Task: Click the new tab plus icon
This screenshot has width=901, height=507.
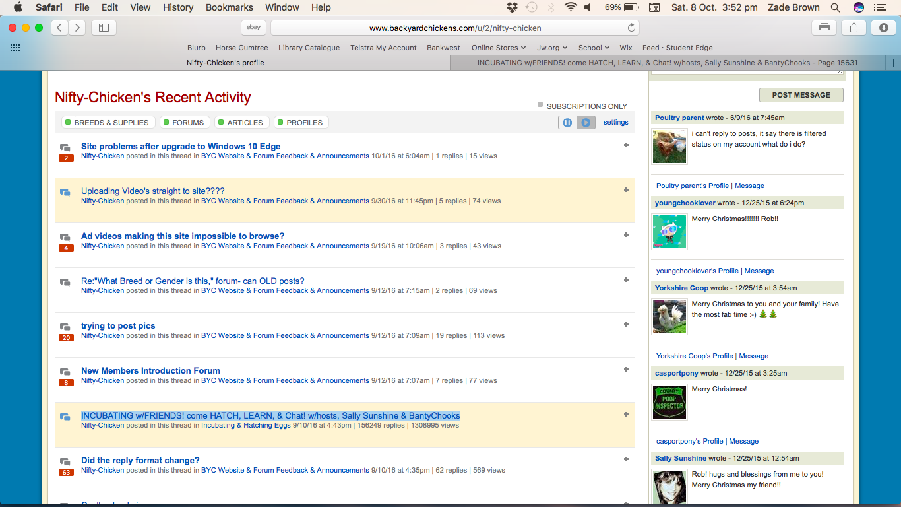Action: tap(893, 63)
